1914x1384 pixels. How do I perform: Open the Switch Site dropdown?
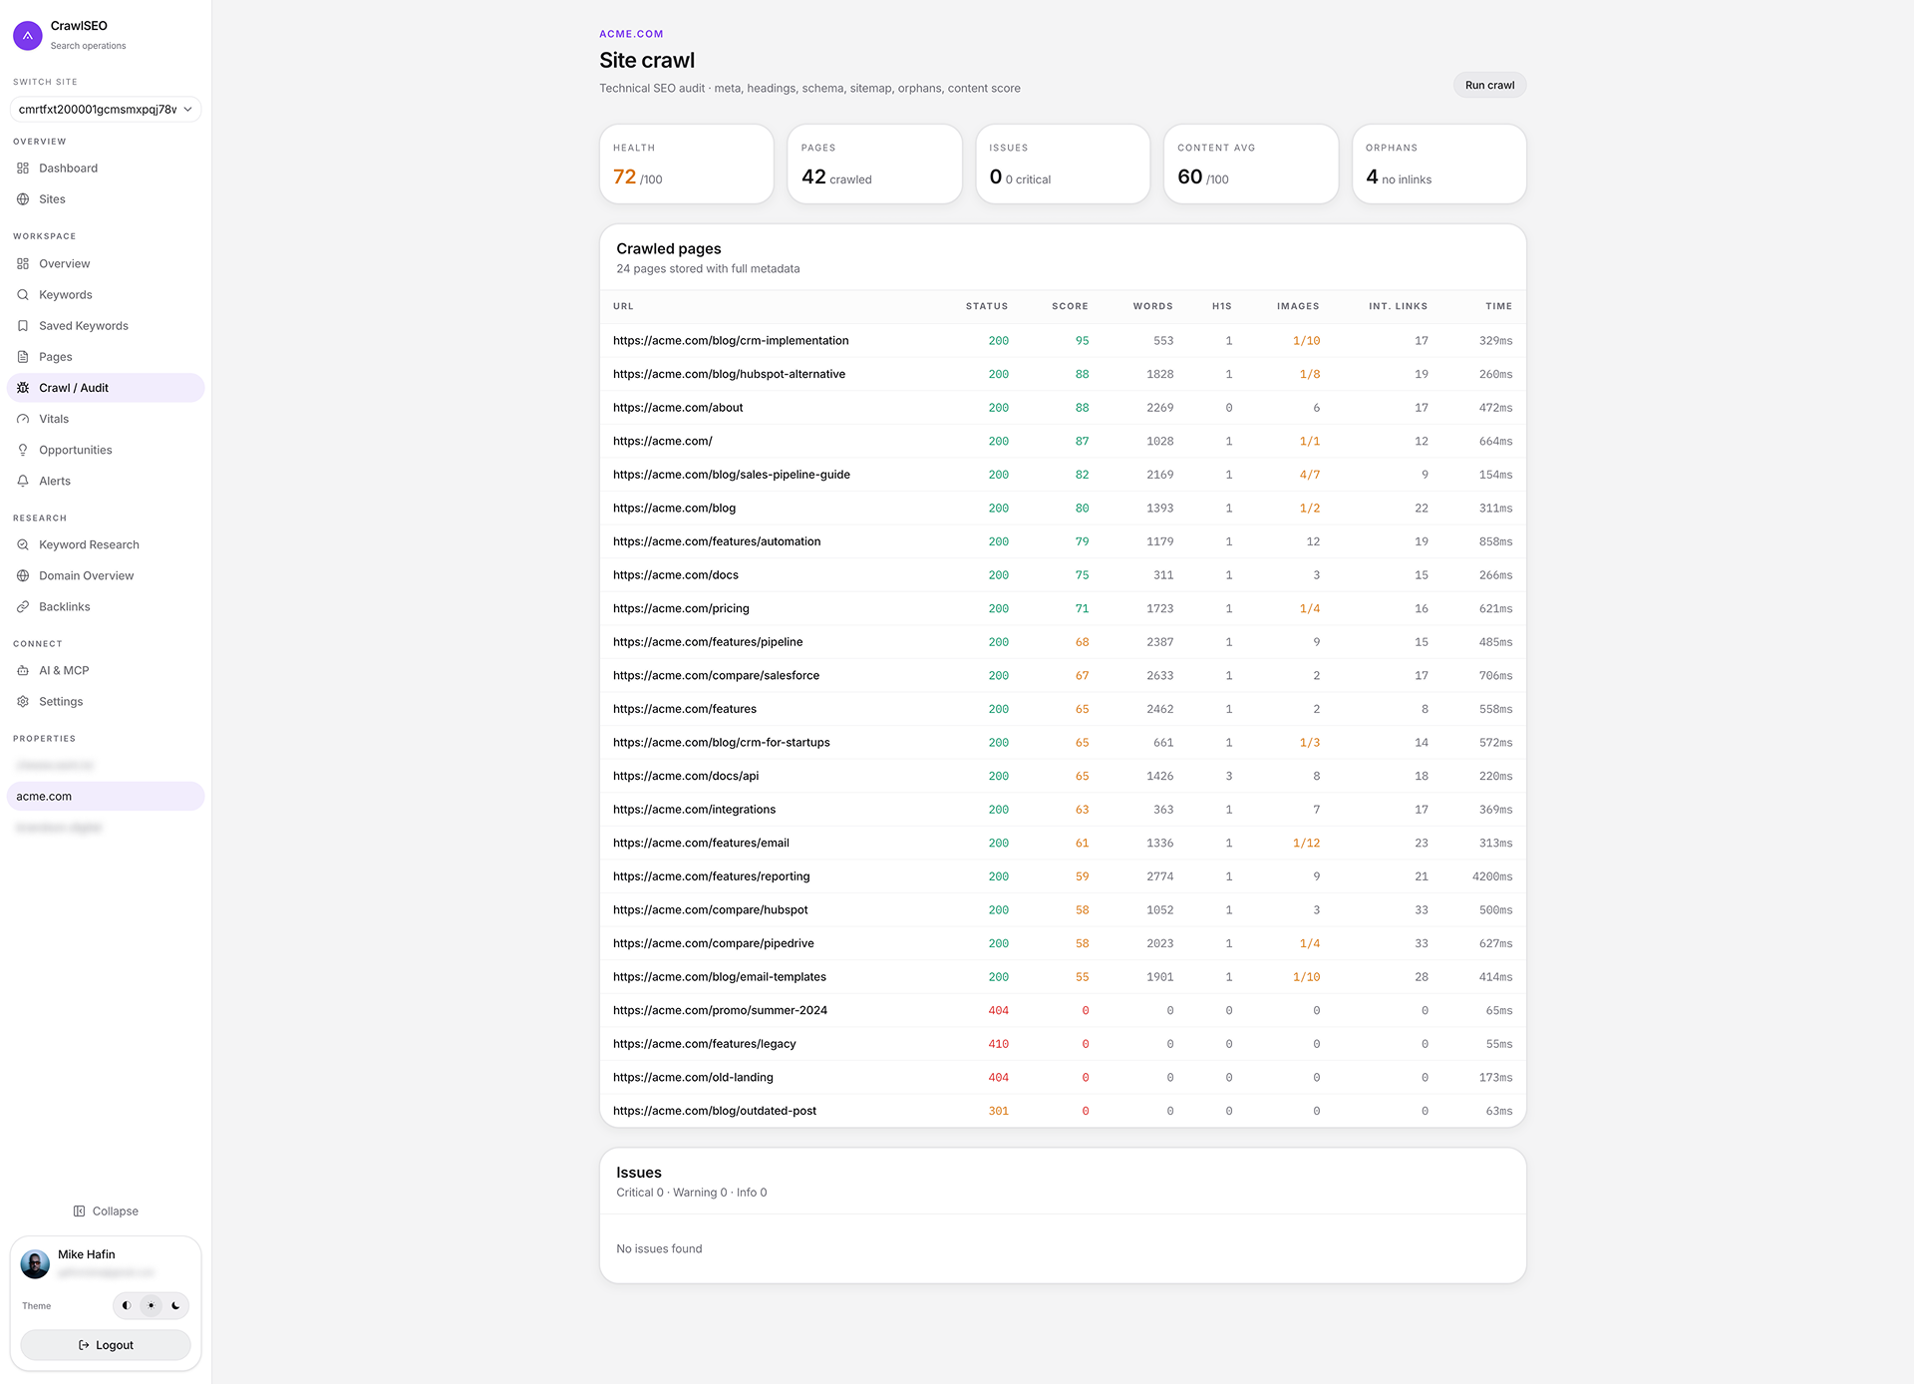[106, 110]
